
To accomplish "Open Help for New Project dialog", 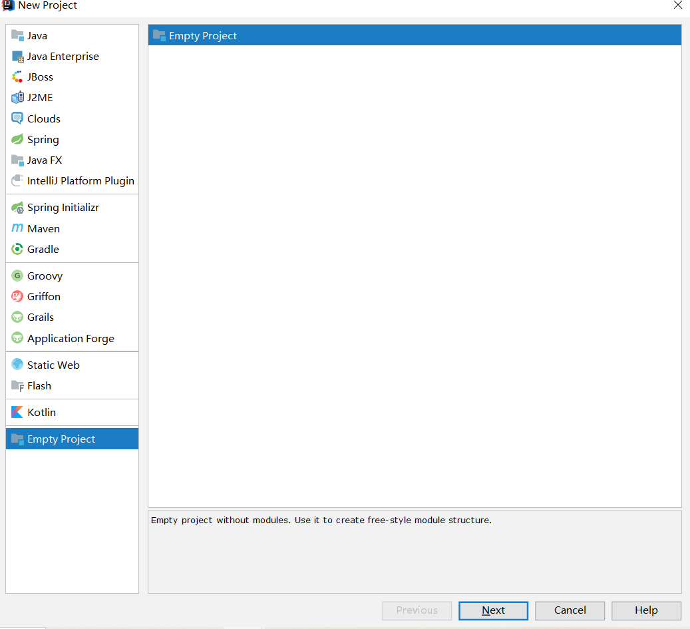I will 646,610.
